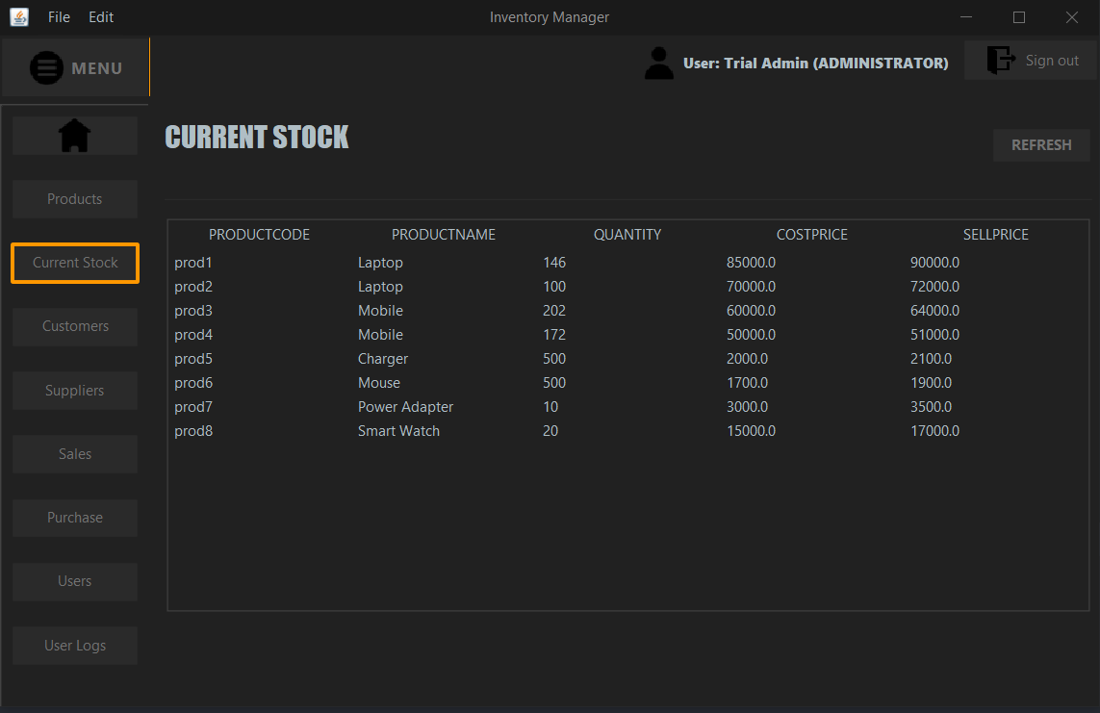The image size is (1100, 713).
Task: Select the prod3 product code cell
Action: tap(260, 311)
